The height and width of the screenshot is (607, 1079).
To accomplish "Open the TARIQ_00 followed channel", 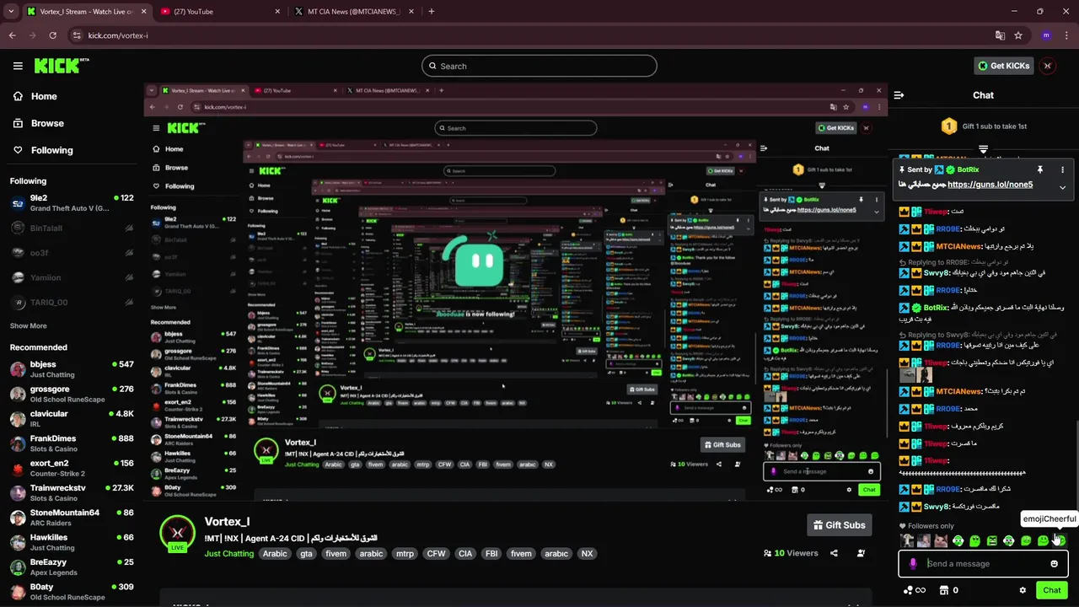I will 72,302.
